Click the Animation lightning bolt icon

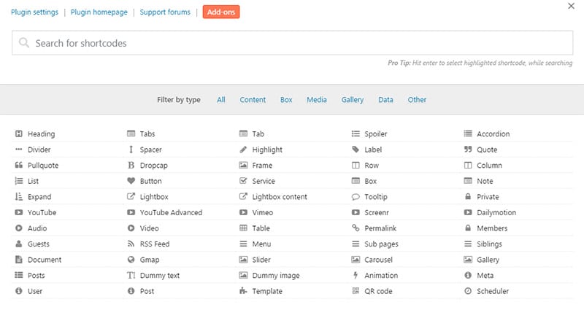[356, 276]
